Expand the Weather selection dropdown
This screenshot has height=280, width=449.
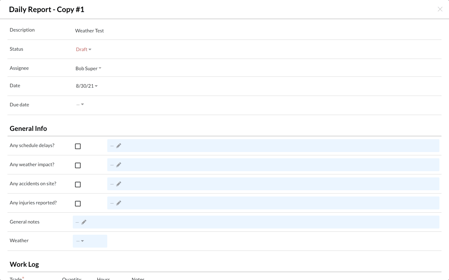[x=81, y=241]
